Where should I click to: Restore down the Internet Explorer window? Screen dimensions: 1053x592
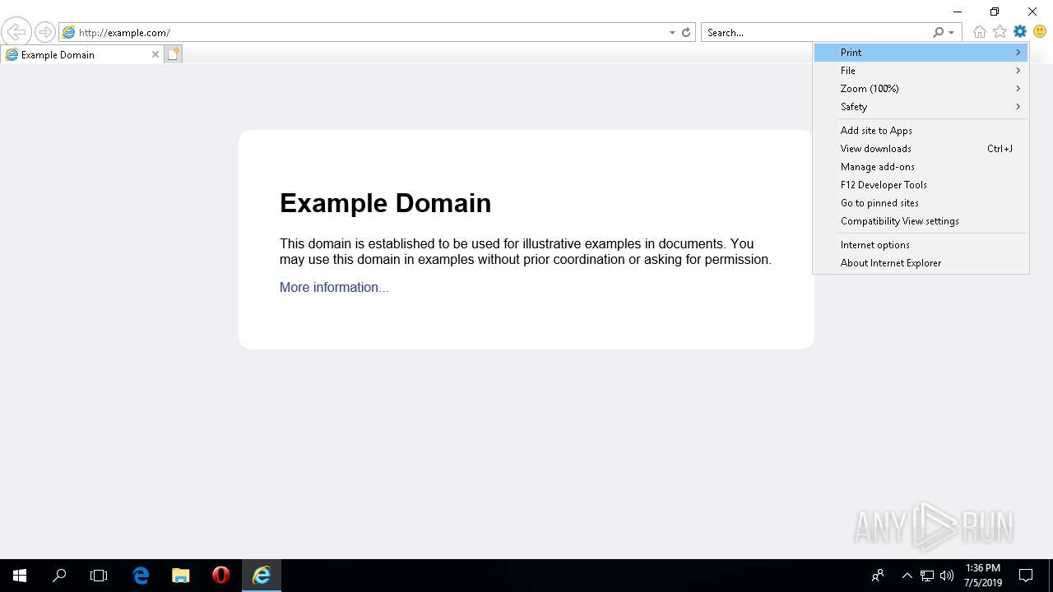tap(995, 12)
